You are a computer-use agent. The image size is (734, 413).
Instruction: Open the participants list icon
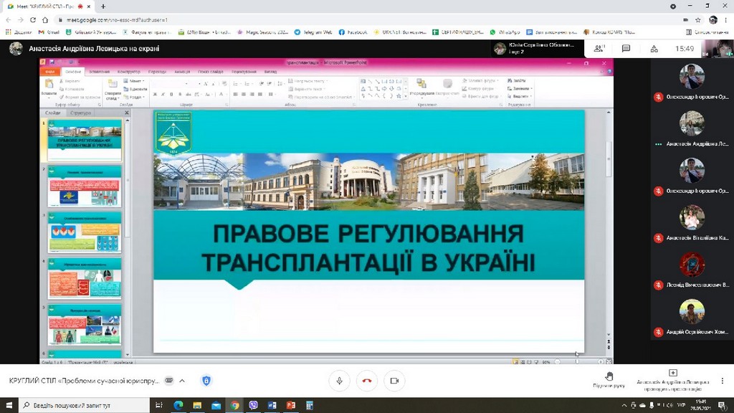[x=599, y=49]
